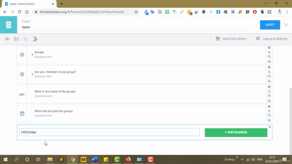The height and width of the screenshot is (164, 292).
Task: Click the green Add Question button
Action: tap(236, 132)
